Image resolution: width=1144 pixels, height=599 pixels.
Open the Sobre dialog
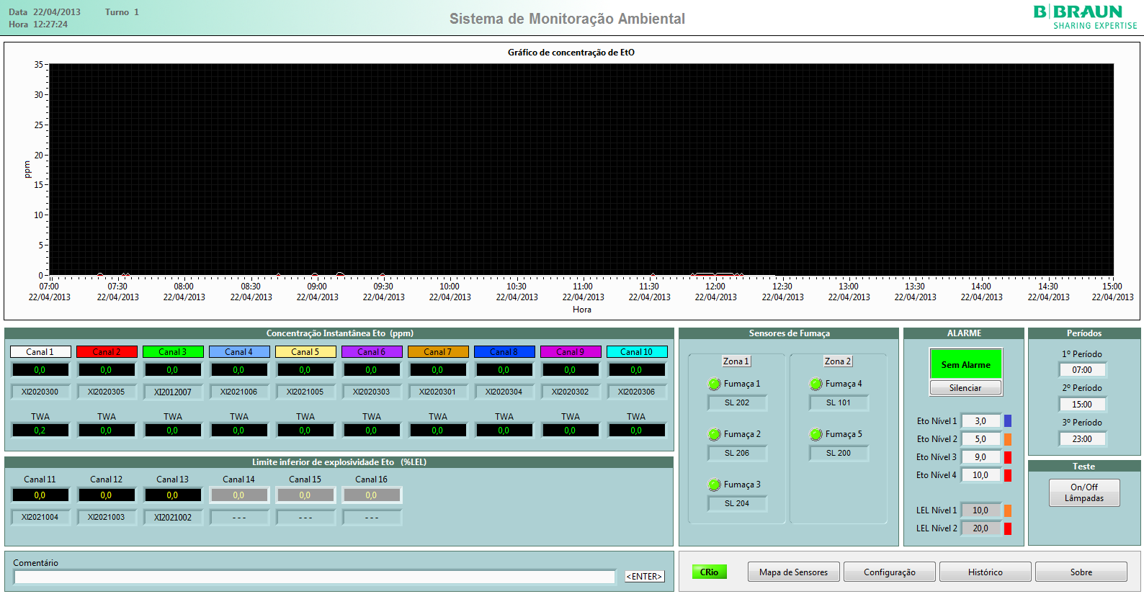pyautogui.click(x=1081, y=572)
